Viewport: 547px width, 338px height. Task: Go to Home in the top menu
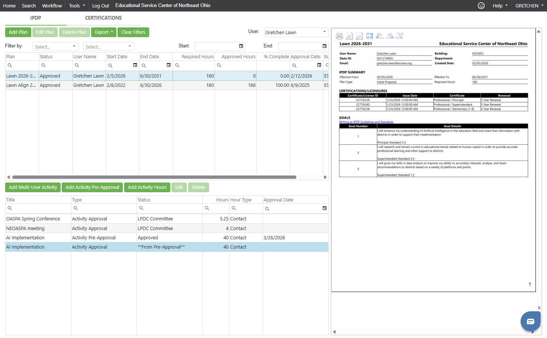(9, 6)
